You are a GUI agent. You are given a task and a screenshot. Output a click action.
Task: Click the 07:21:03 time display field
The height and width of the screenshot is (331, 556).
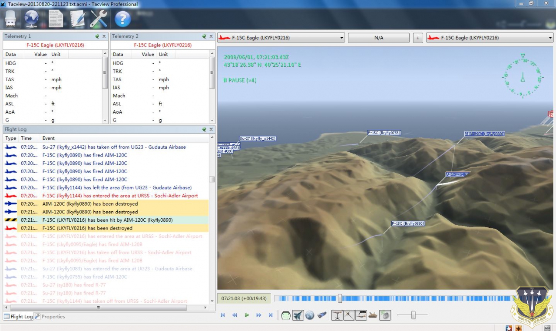pos(244,298)
